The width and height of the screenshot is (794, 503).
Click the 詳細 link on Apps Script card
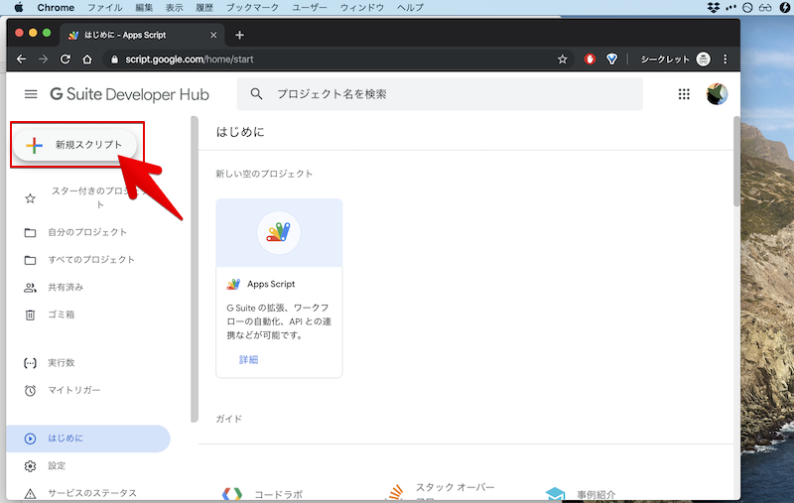tap(248, 359)
